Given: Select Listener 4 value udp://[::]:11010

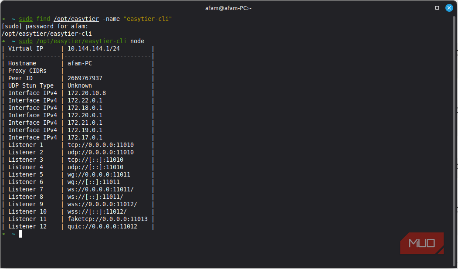Looking at the screenshot, I should click(95, 167).
